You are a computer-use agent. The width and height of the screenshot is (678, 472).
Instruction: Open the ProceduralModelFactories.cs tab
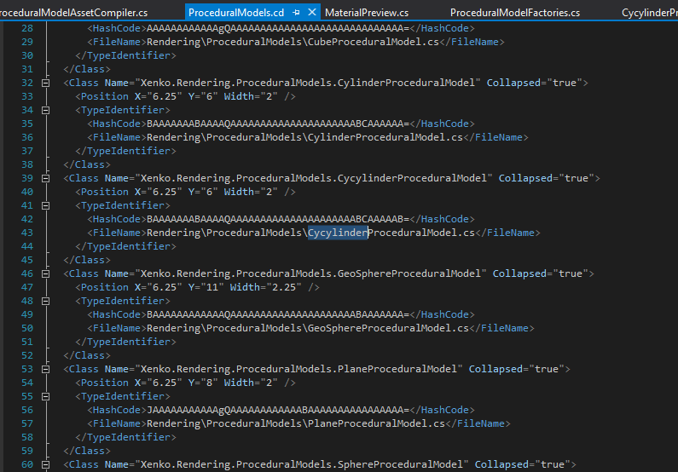coord(515,13)
